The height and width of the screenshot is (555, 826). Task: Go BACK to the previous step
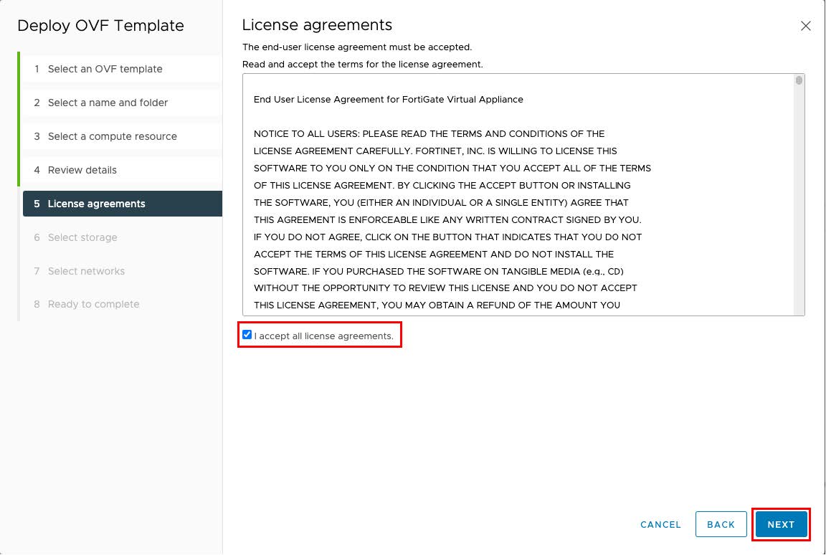tap(721, 524)
